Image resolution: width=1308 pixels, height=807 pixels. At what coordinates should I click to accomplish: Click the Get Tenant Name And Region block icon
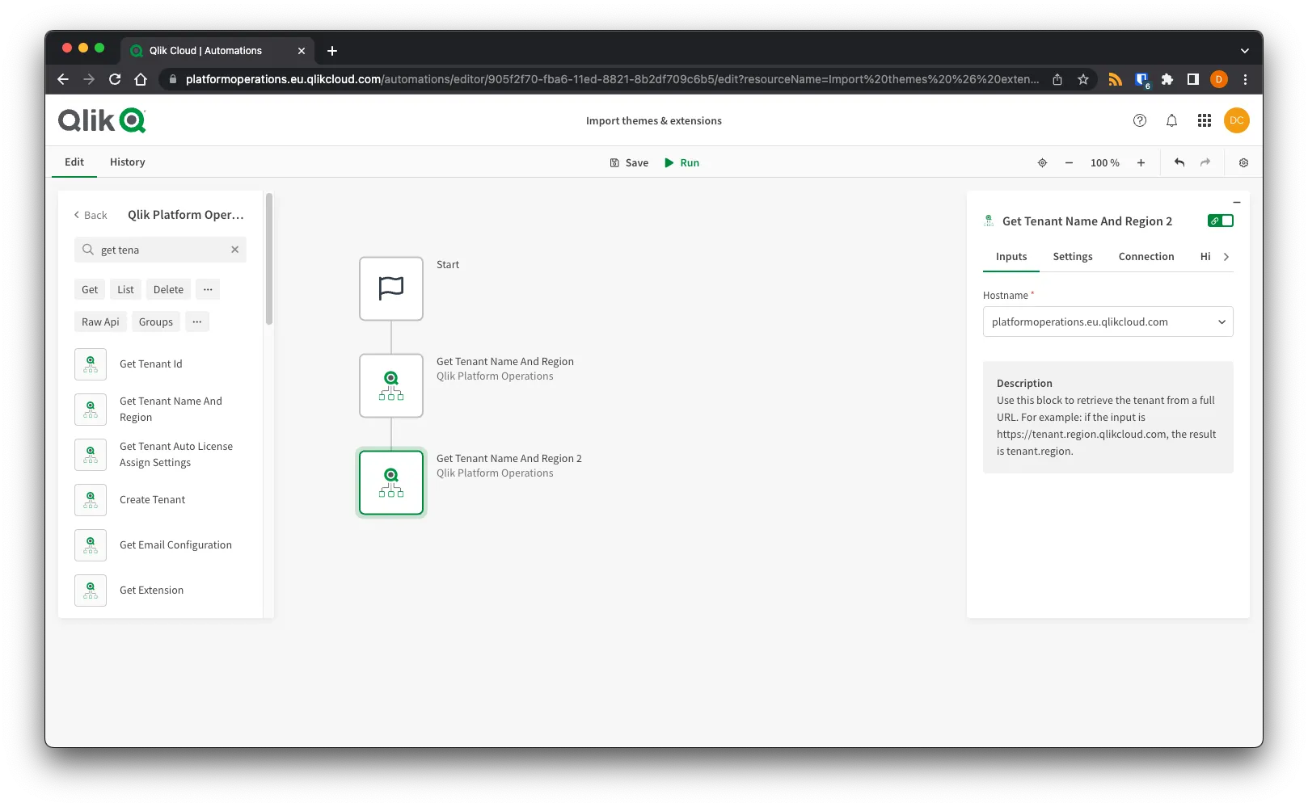tap(90, 409)
